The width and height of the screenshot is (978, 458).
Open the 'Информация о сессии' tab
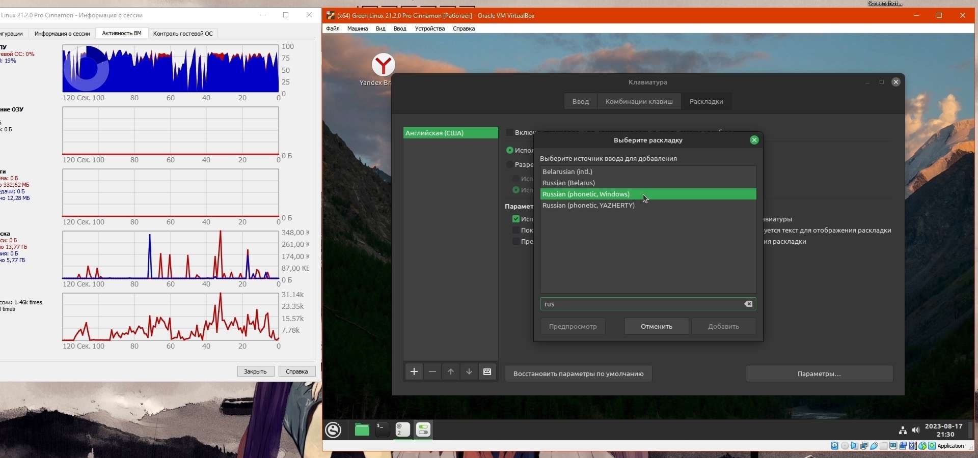tap(62, 34)
